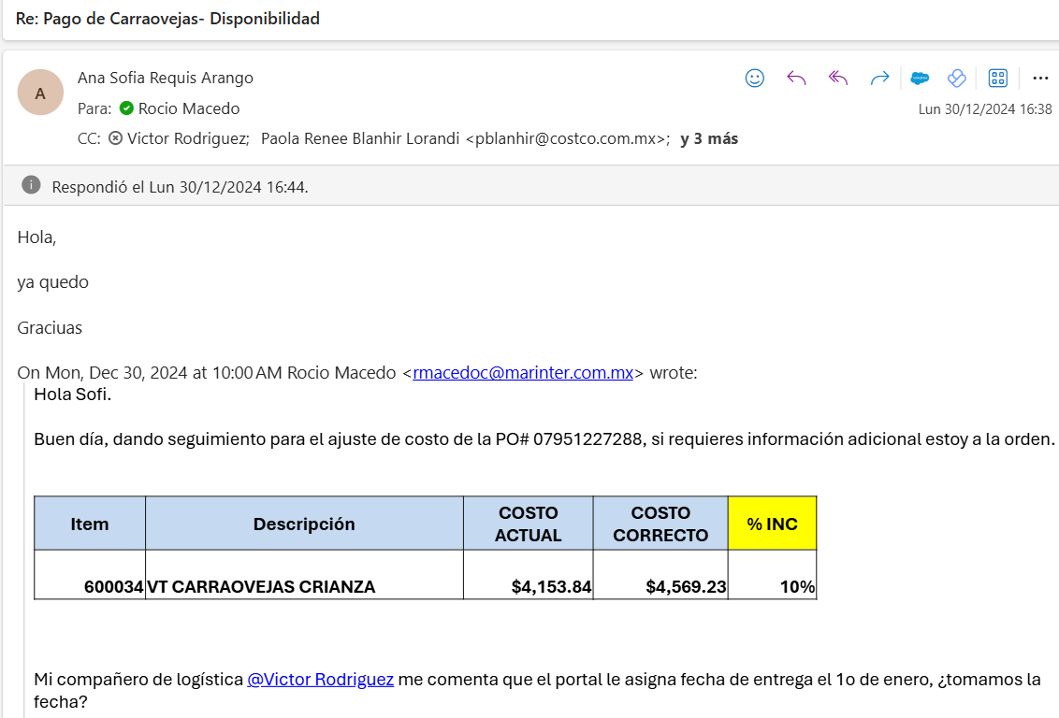Click the email subject 'Re: Pago de Carraovejas'

click(x=167, y=19)
